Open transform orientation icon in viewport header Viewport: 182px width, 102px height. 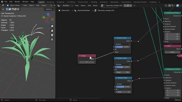[x=51, y=5]
